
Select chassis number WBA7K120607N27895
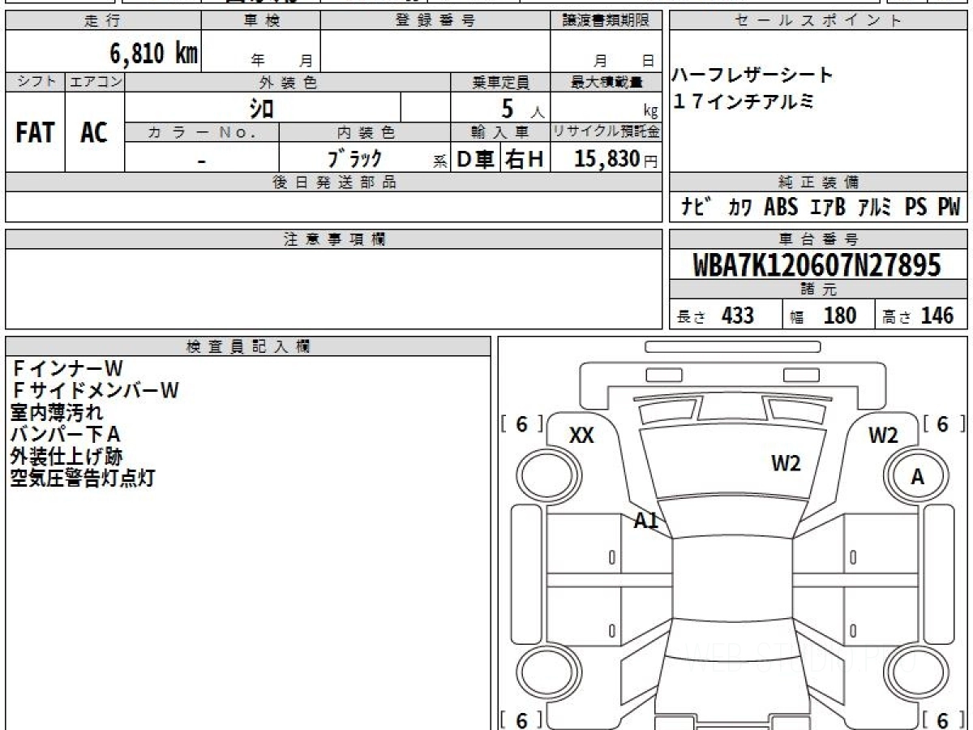(817, 265)
